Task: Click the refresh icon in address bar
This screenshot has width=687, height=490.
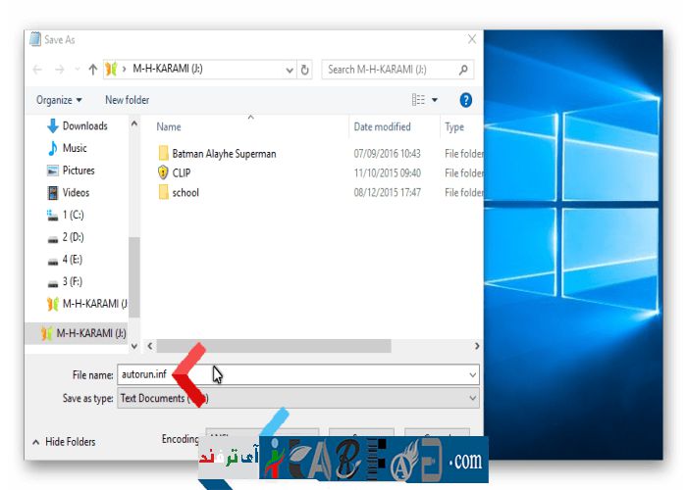Action: (305, 70)
